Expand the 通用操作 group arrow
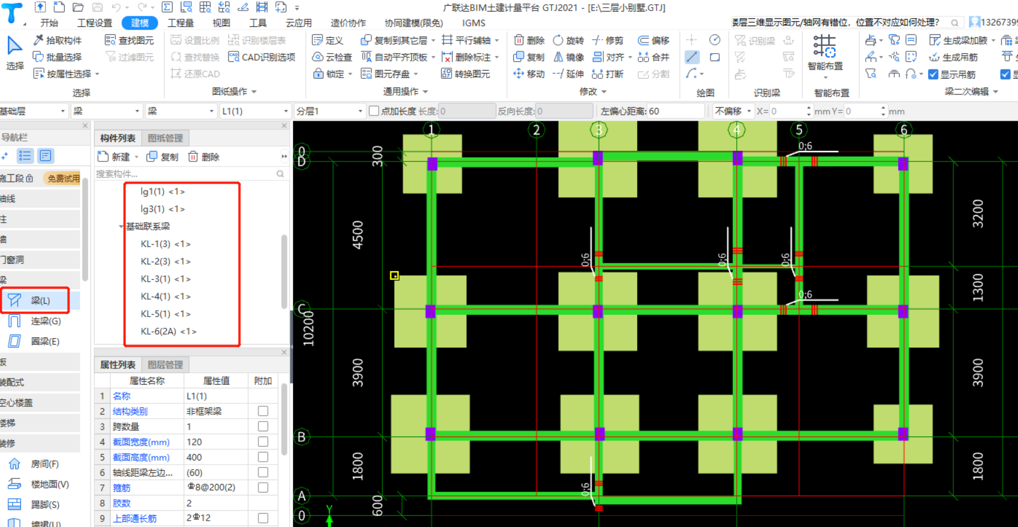 point(425,92)
